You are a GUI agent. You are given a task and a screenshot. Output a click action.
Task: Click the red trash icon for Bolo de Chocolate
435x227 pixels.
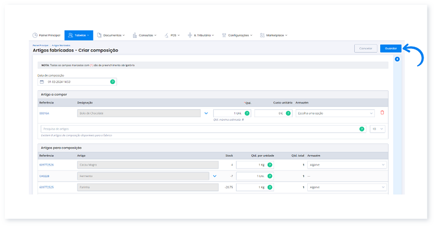click(x=382, y=113)
